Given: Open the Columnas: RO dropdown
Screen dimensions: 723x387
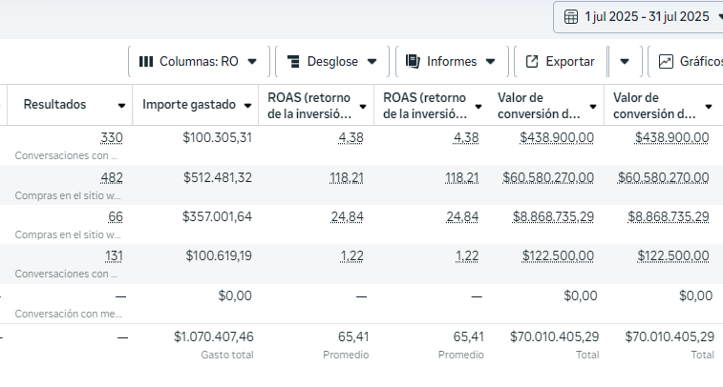Looking at the screenshot, I should click(x=199, y=61).
